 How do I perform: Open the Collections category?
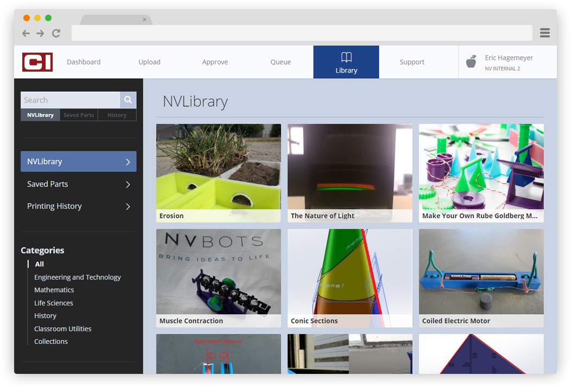click(x=51, y=341)
